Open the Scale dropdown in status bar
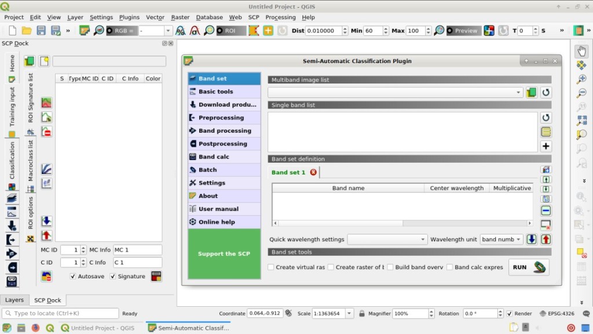 [x=349, y=314]
